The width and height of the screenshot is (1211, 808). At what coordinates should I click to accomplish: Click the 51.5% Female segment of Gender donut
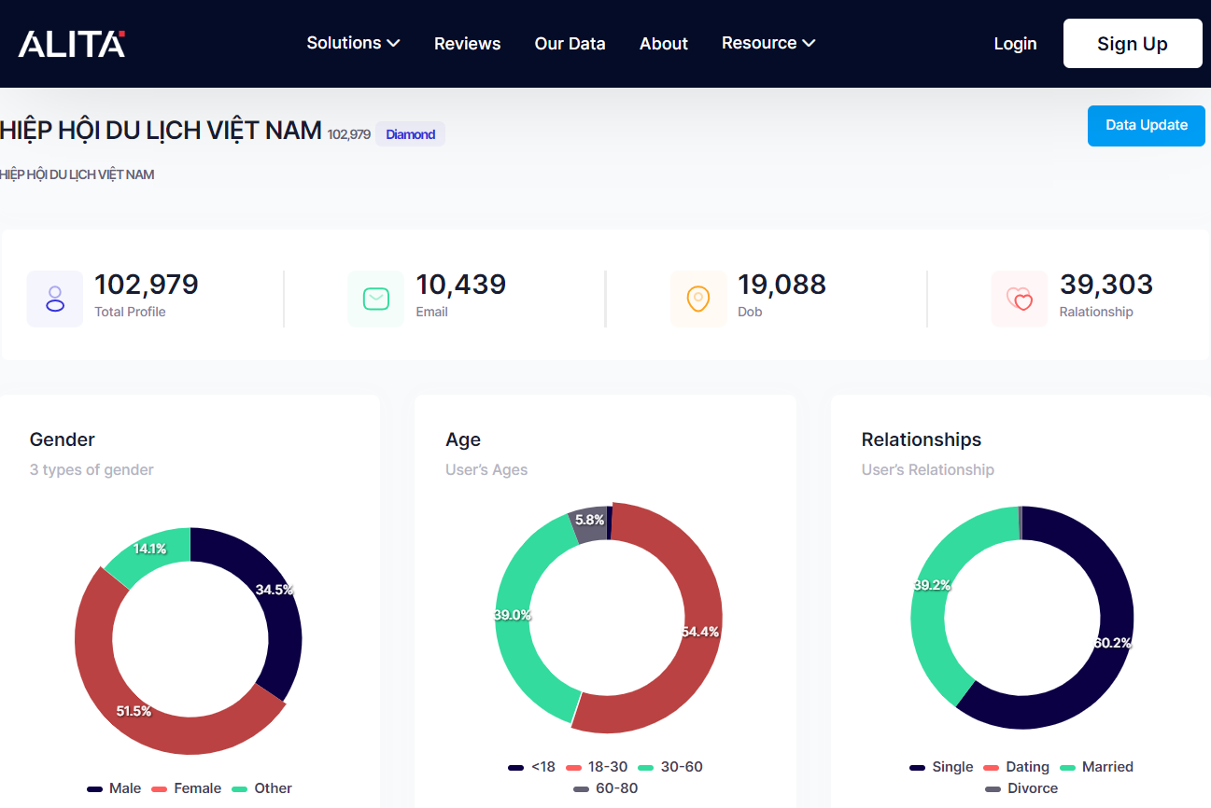[x=134, y=711]
